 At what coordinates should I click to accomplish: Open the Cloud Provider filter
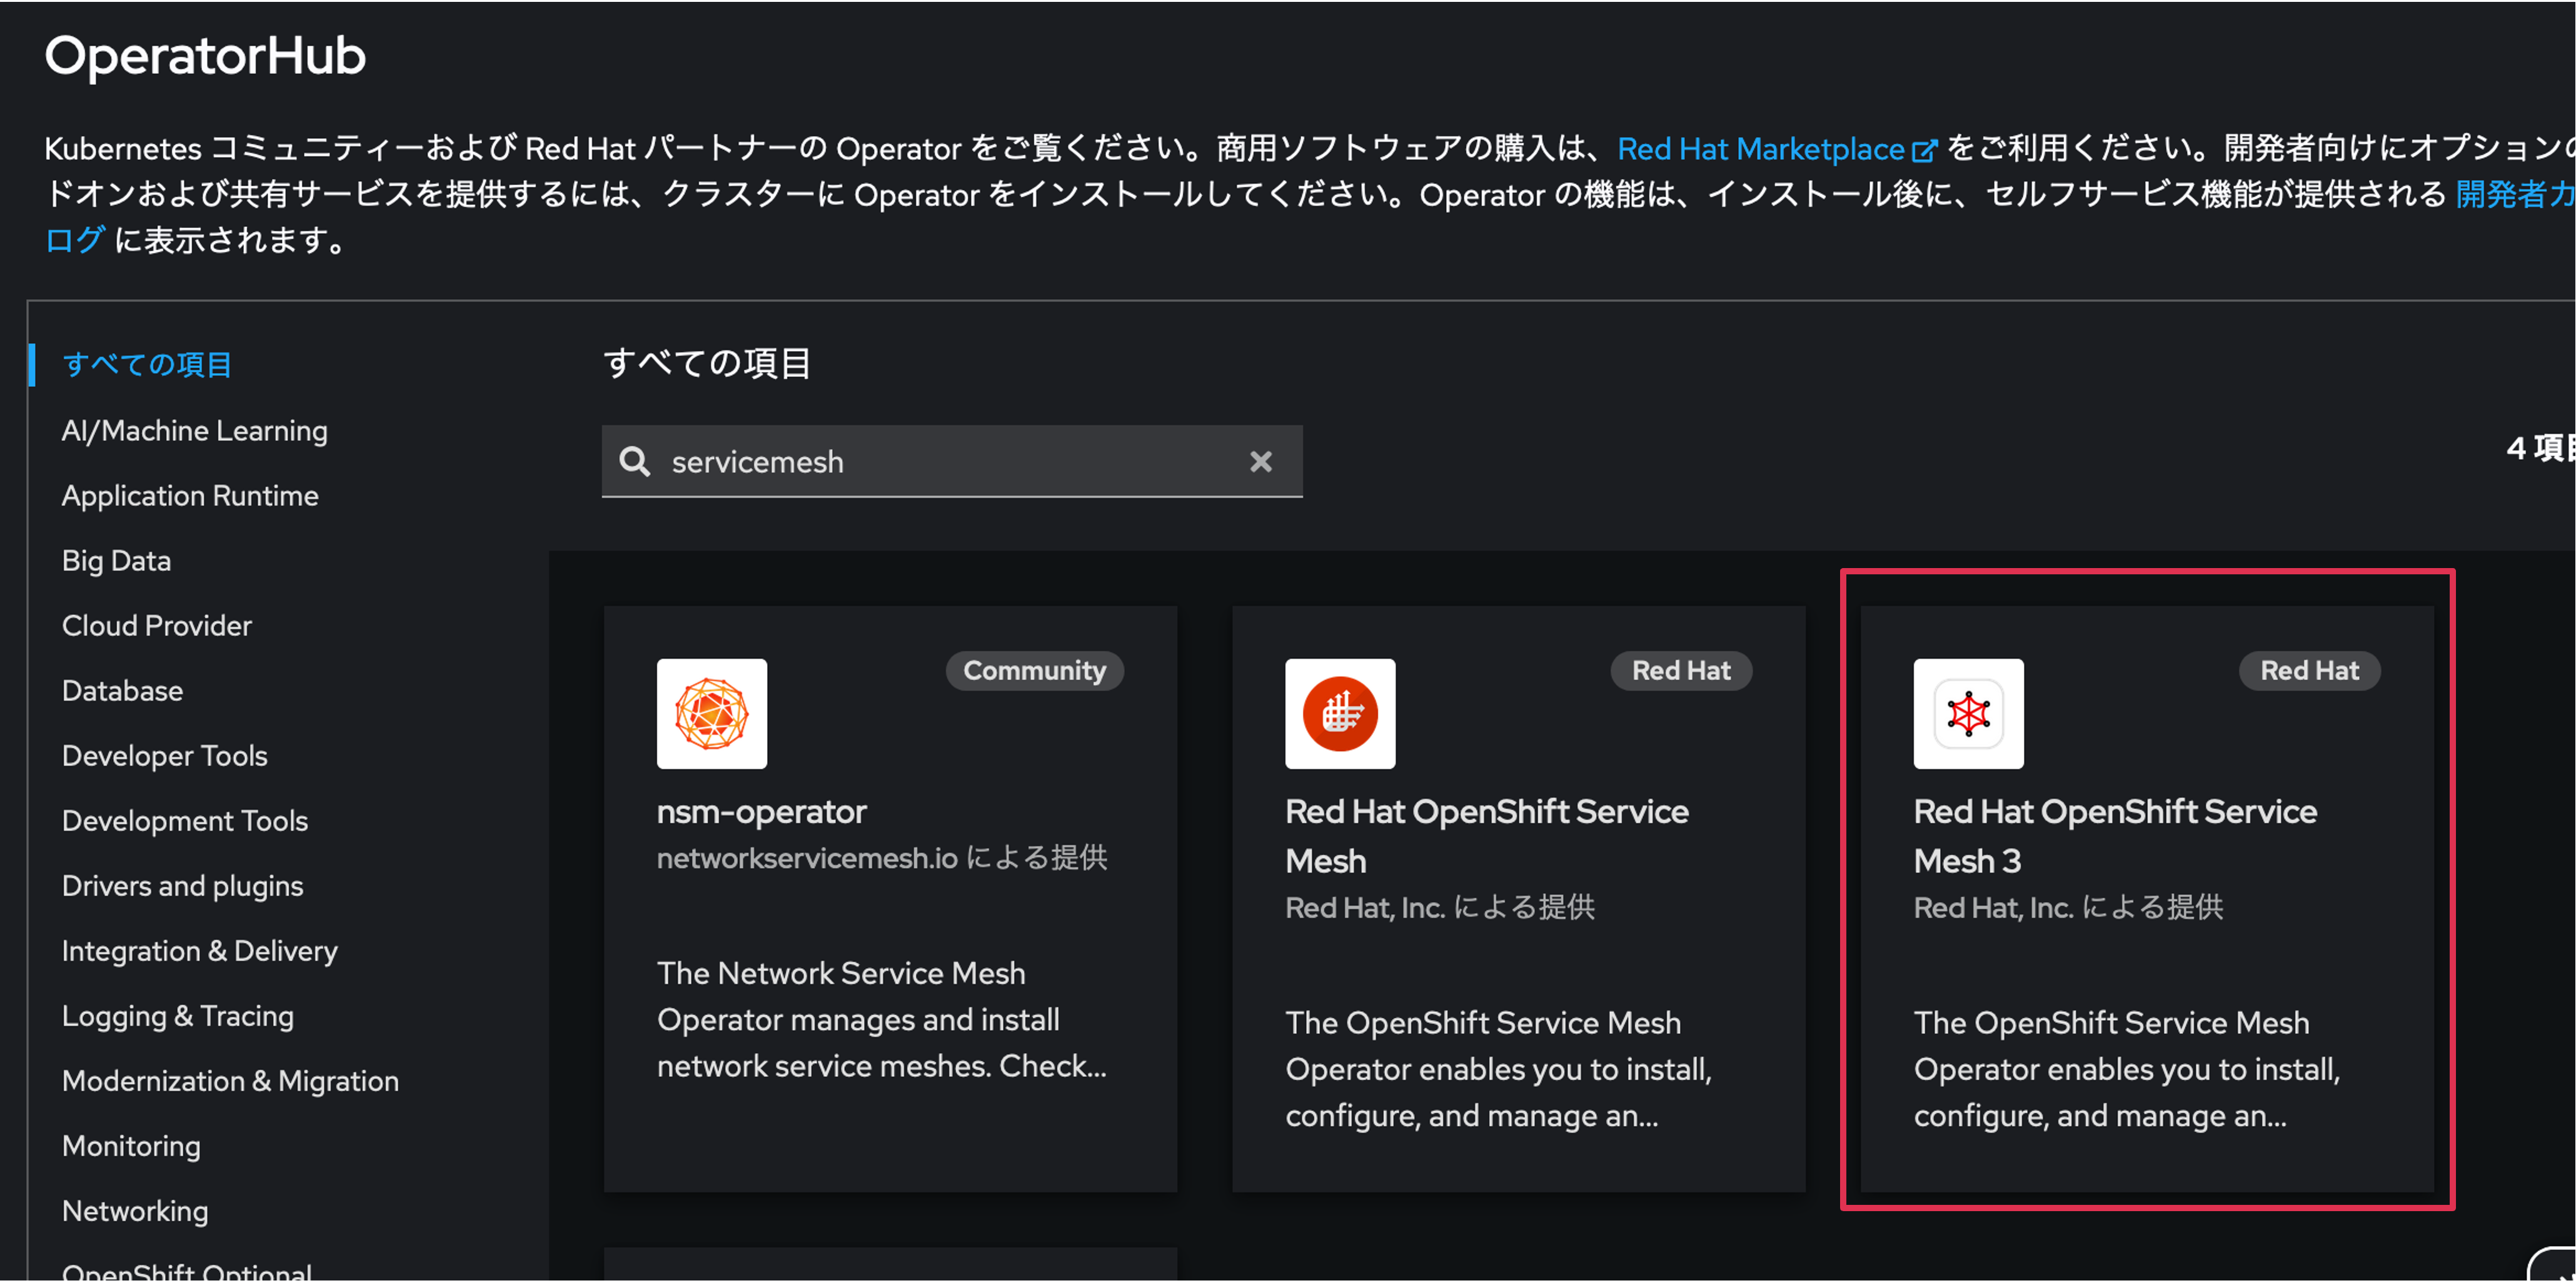pos(156,624)
